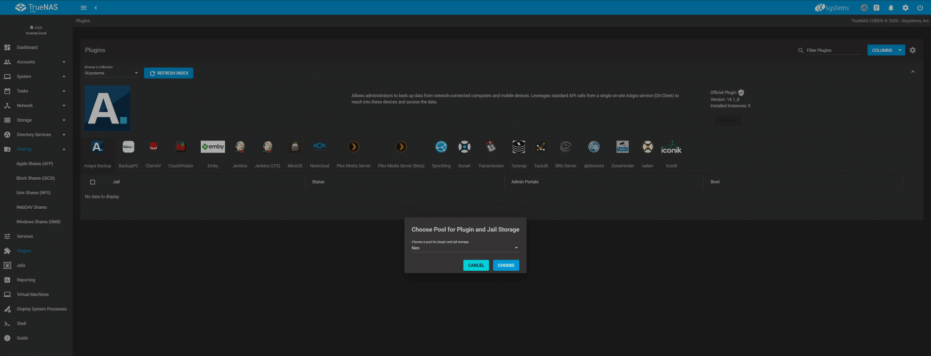The height and width of the screenshot is (356, 931).
Task: Select the Plex Media Server plugin icon
Action: [x=353, y=147]
